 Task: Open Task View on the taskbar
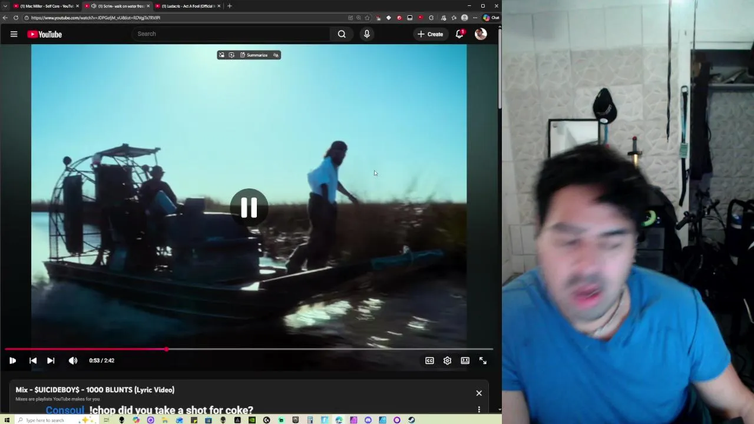106,420
